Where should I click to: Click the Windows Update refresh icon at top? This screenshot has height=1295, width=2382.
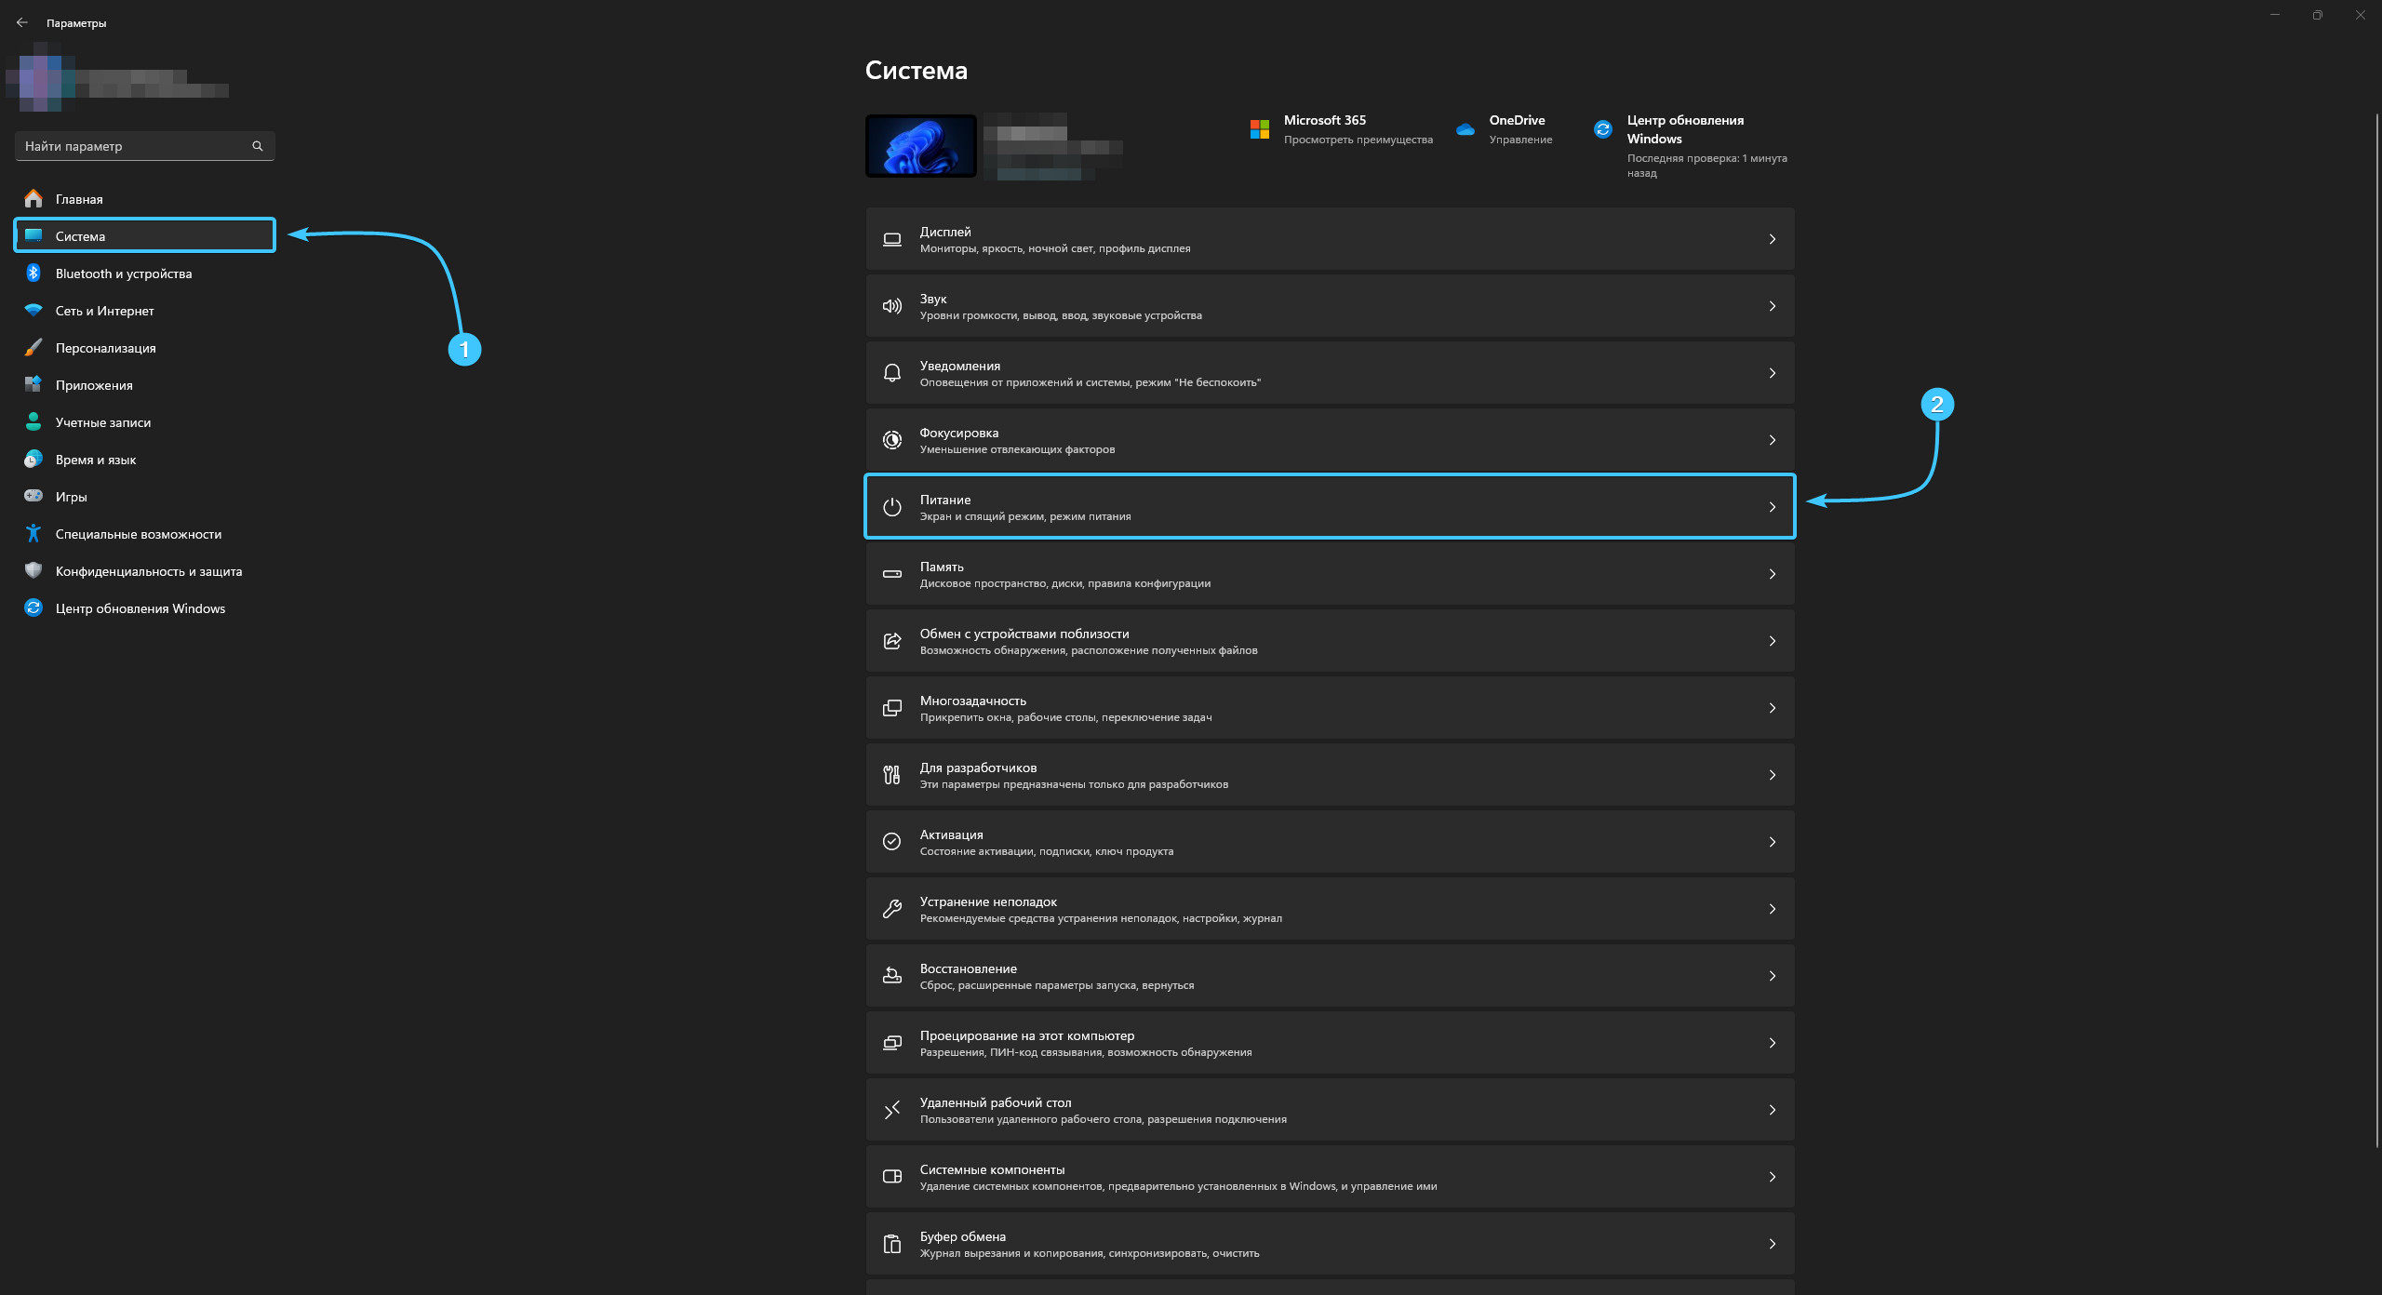[1602, 129]
